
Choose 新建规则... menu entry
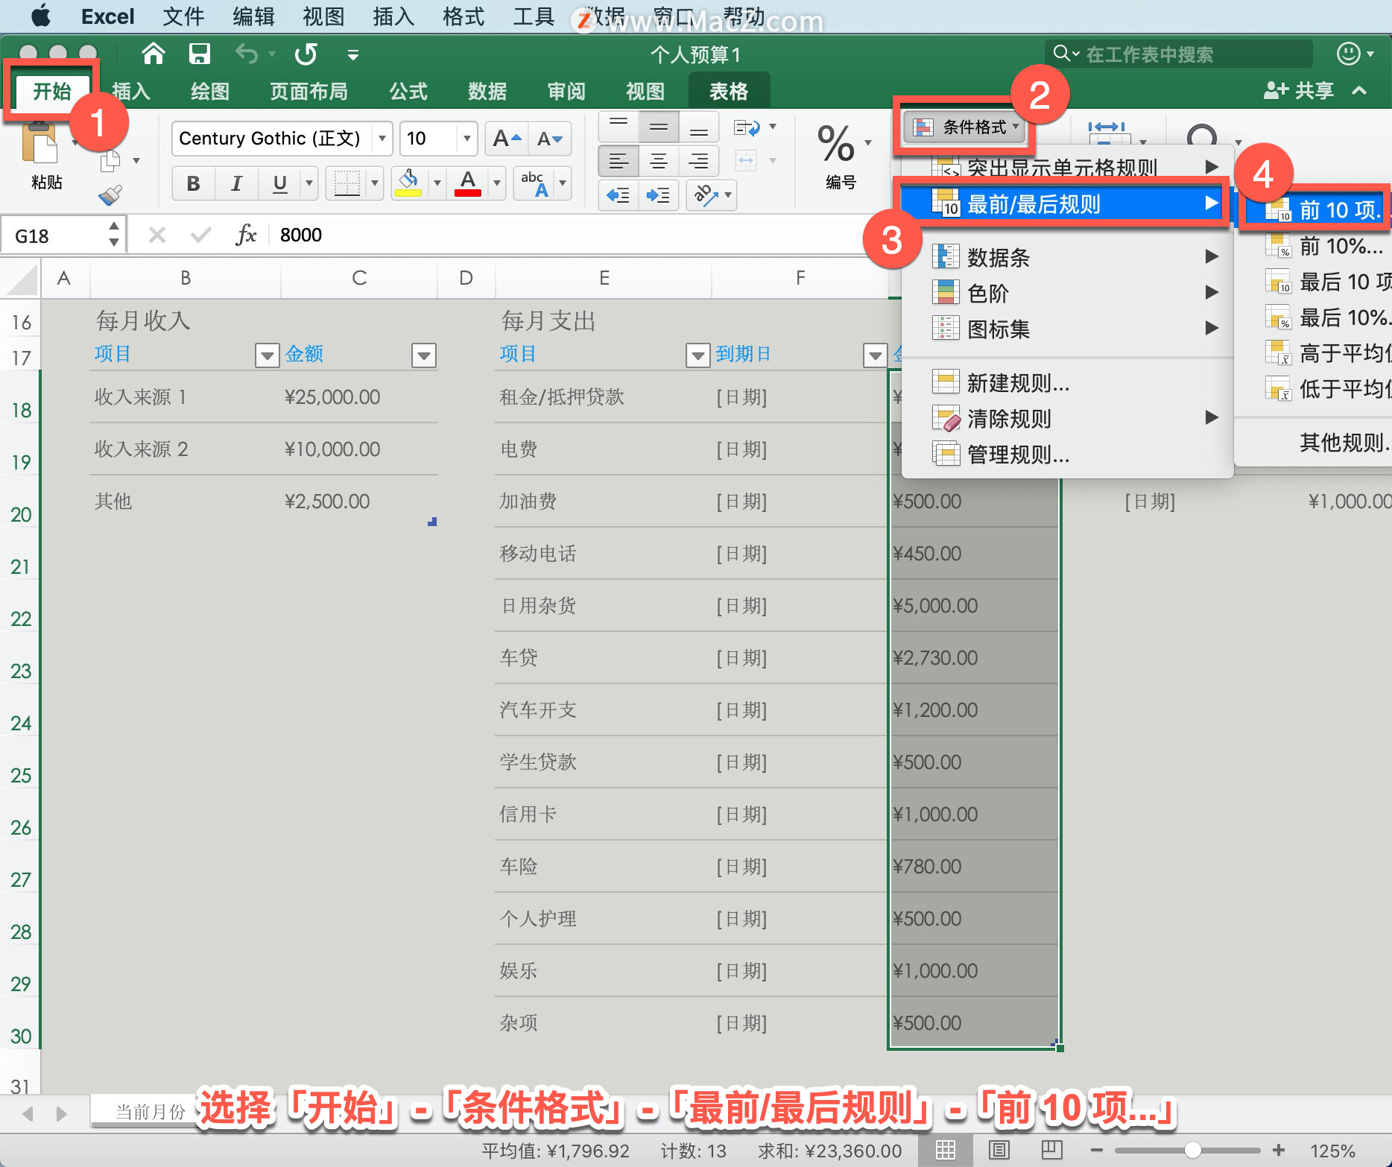pyautogui.click(x=1066, y=383)
